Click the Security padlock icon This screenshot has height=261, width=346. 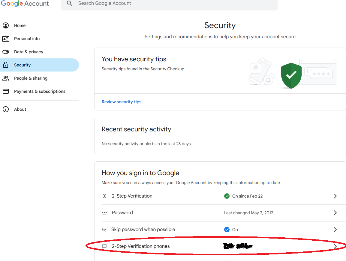click(x=6, y=65)
